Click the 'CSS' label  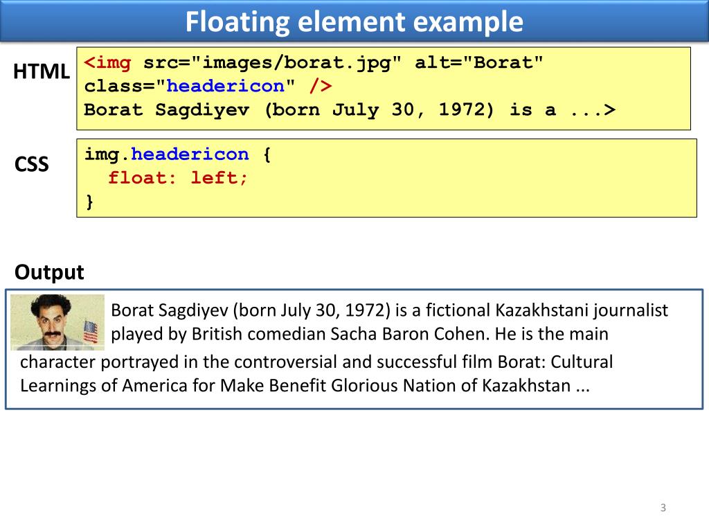pyautogui.click(x=31, y=163)
